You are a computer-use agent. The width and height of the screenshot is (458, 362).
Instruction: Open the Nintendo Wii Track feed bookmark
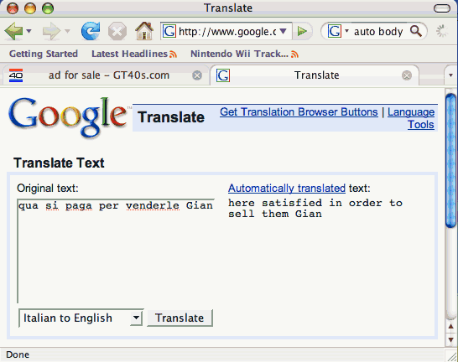[244, 54]
